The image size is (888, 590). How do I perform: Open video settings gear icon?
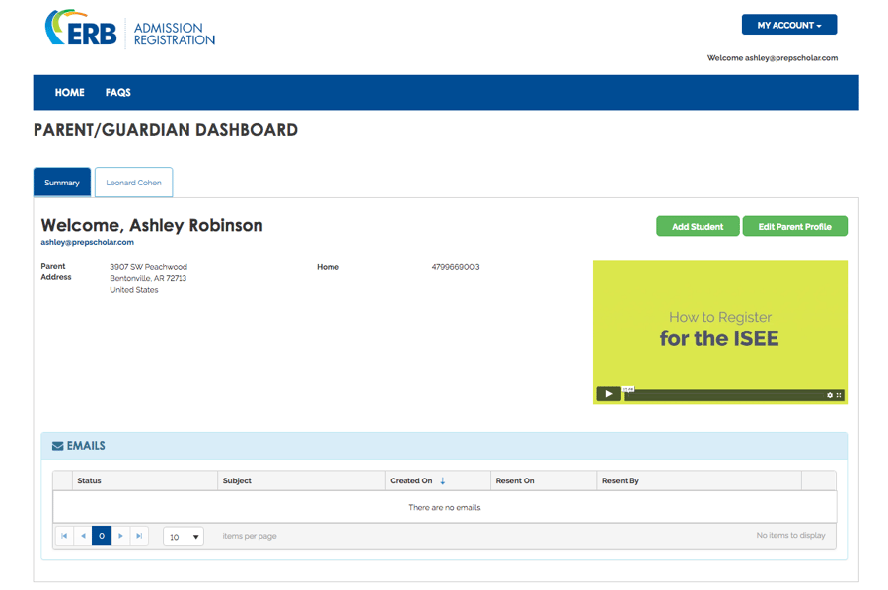830,395
